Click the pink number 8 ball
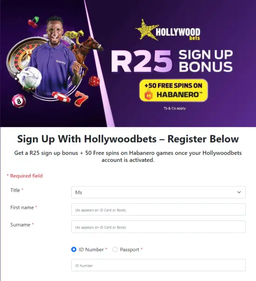 (x=19, y=100)
